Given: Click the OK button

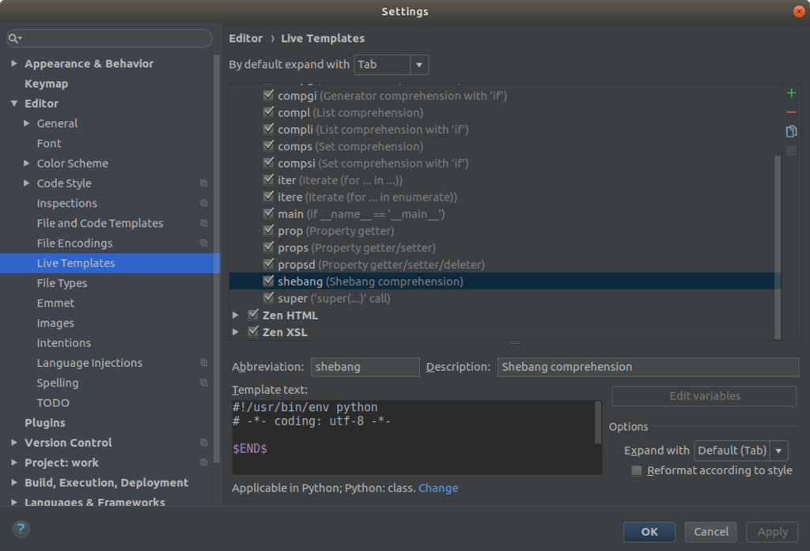Looking at the screenshot, I should (x=649, y=532).
